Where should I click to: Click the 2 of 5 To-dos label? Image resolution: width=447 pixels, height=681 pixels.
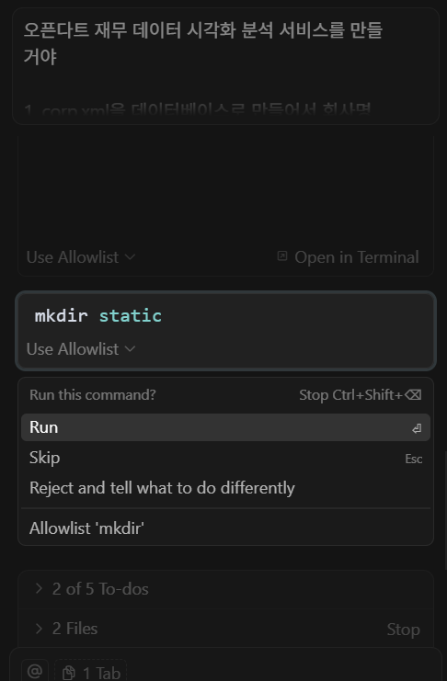pyautogui.click(x=100, y=589)
